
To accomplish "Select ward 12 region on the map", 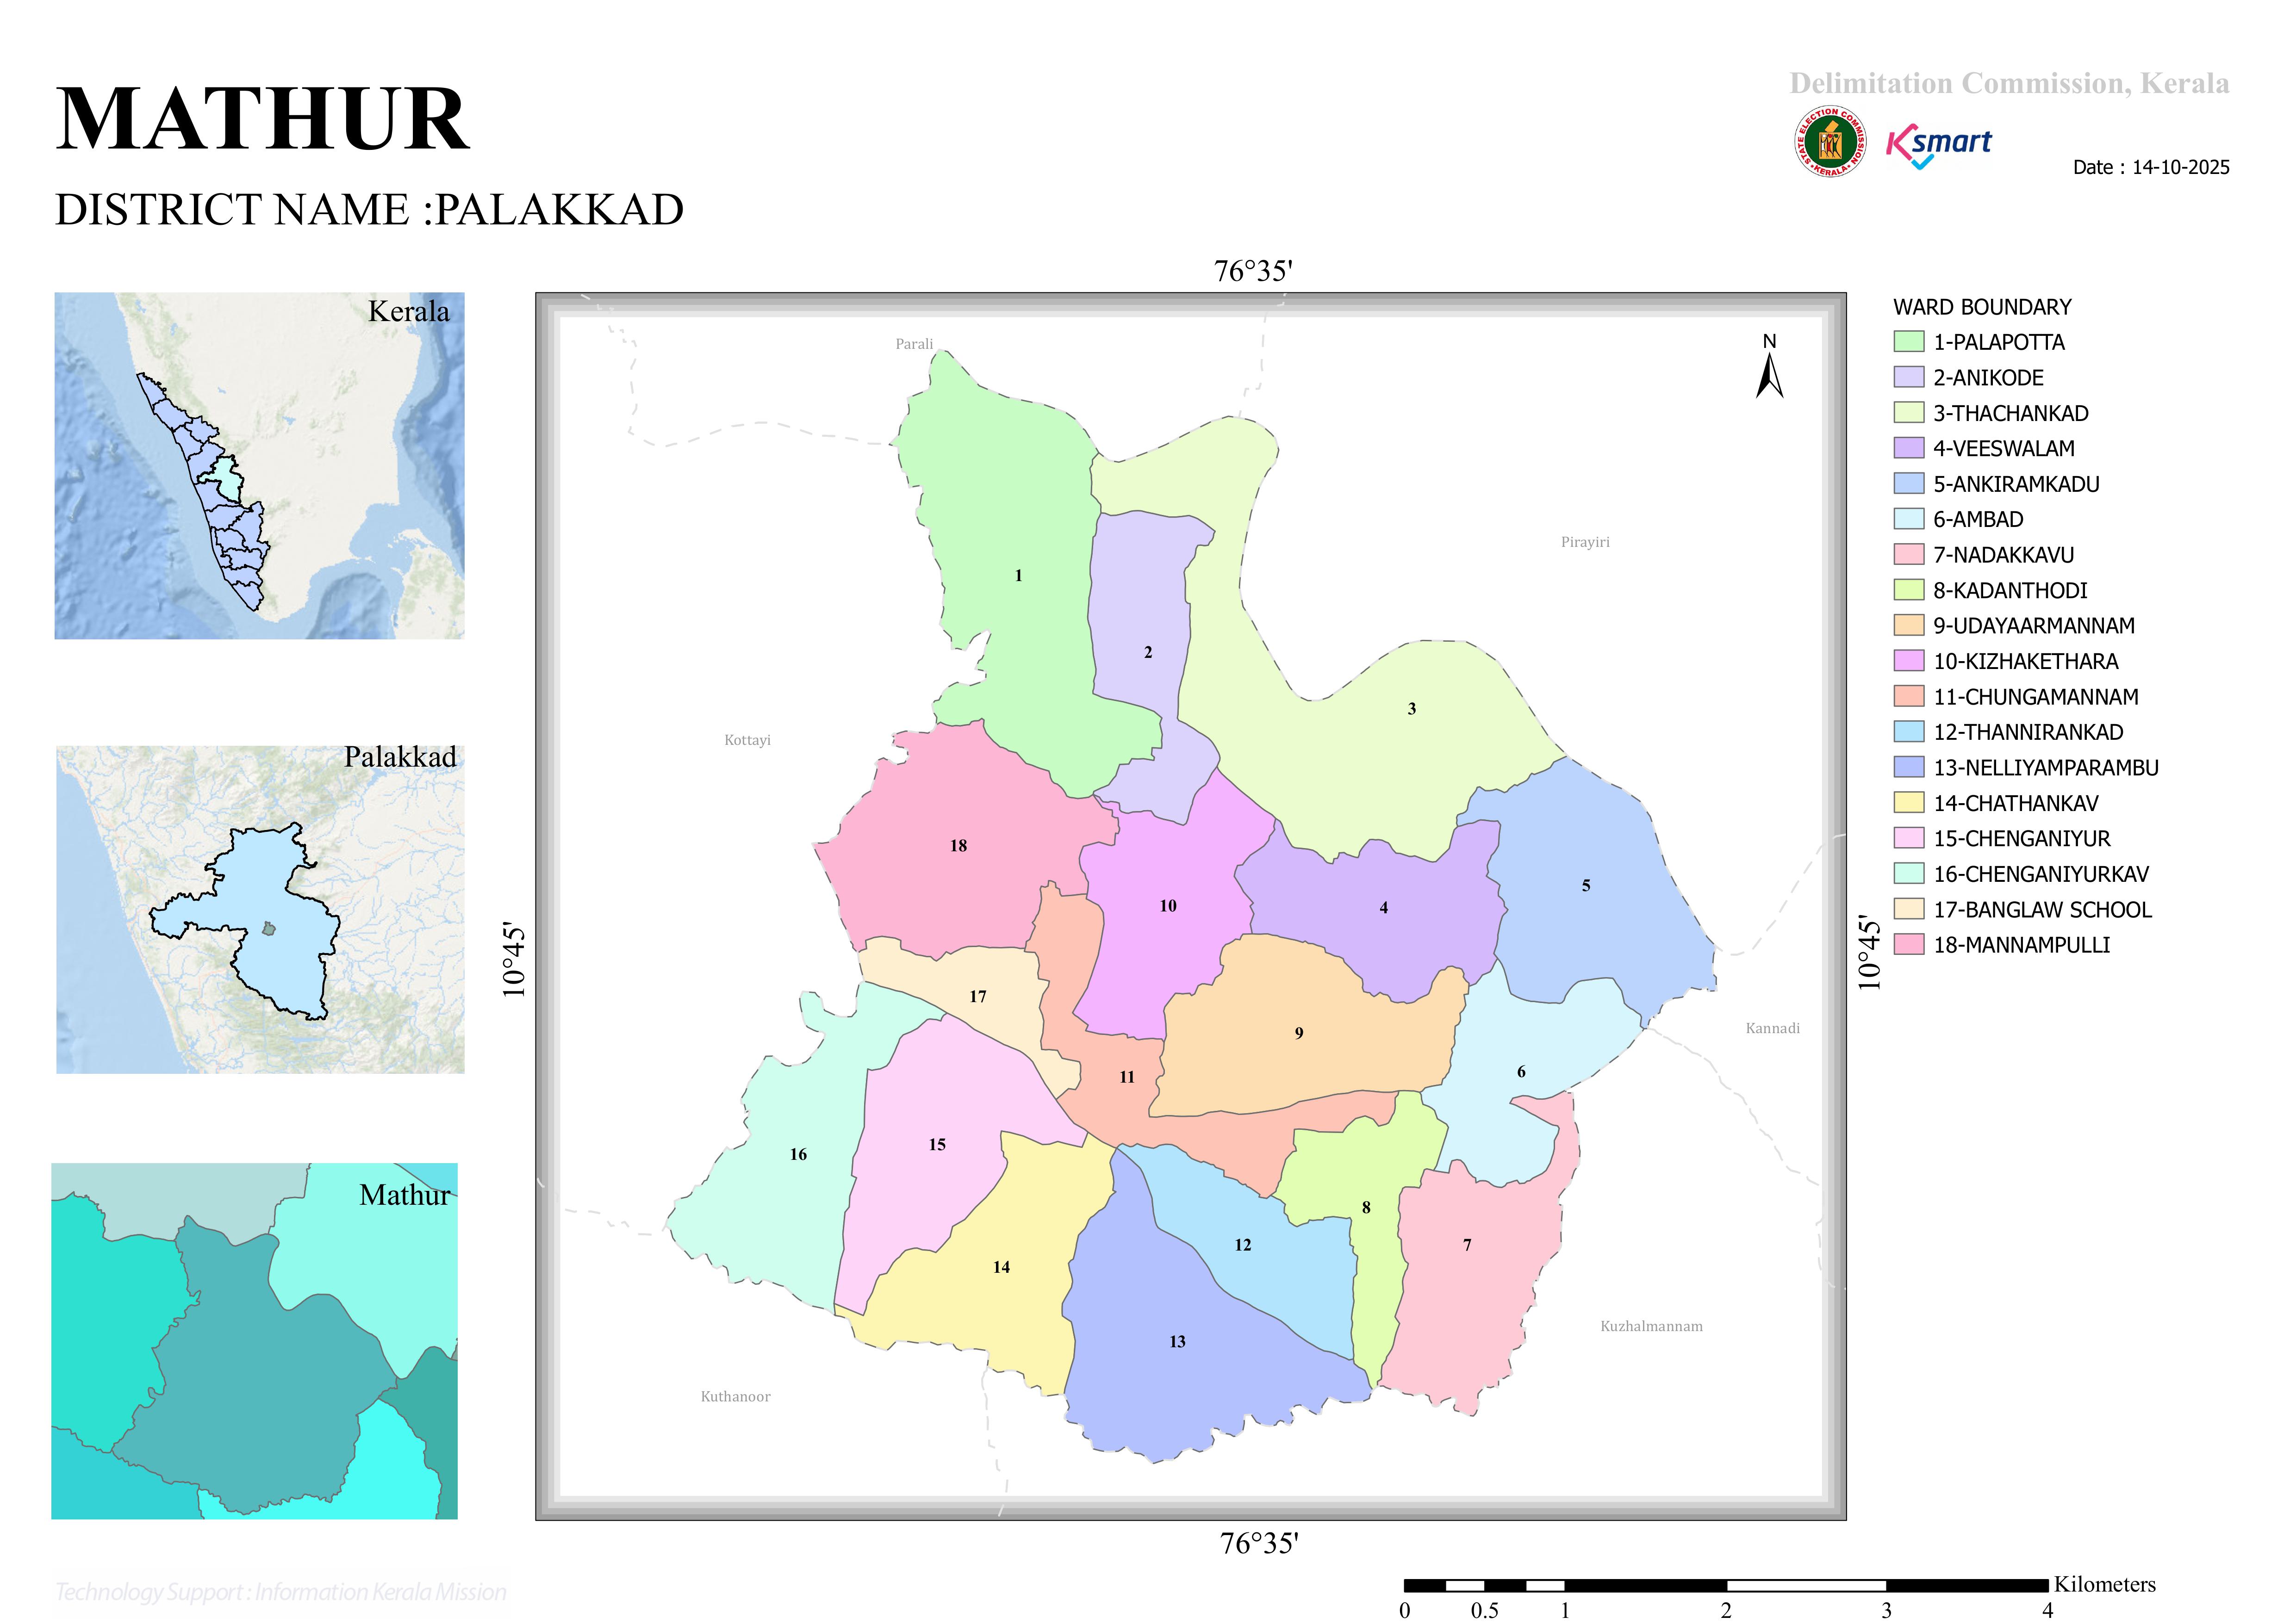I will coord(1243,1245).
